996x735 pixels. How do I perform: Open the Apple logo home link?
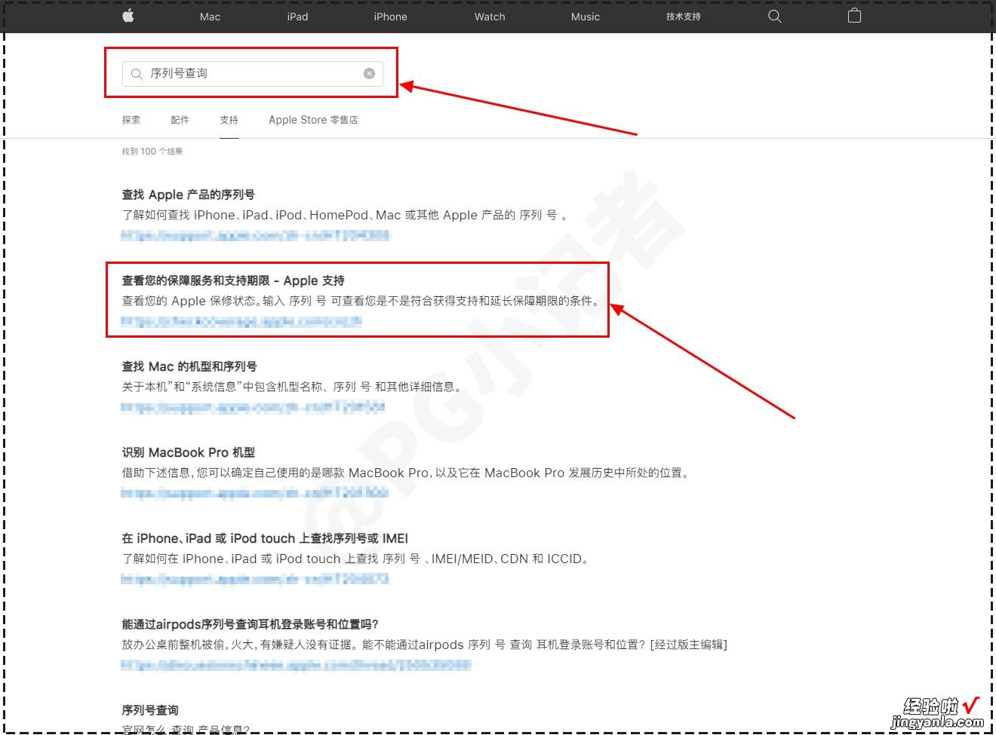pyautogui.click(x=128, y=16)
